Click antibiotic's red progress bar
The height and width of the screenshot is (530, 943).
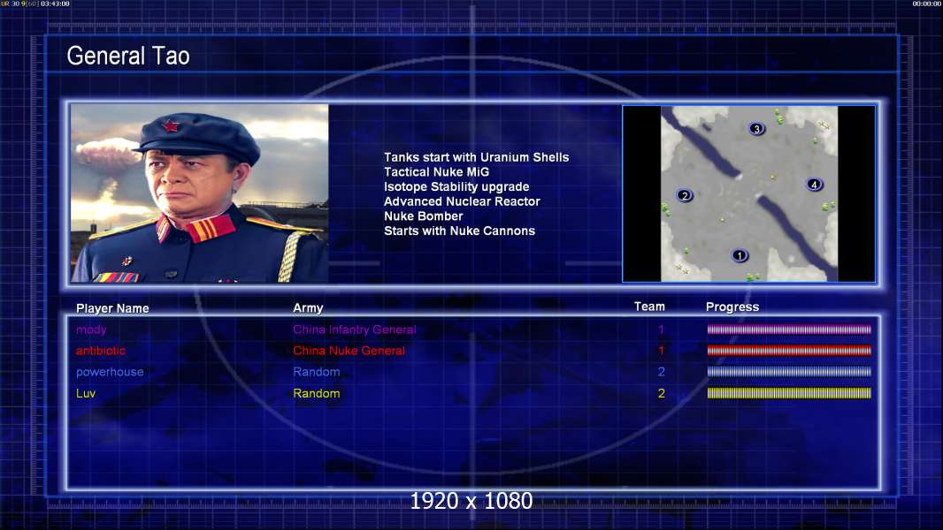click(x=789, y=351)
